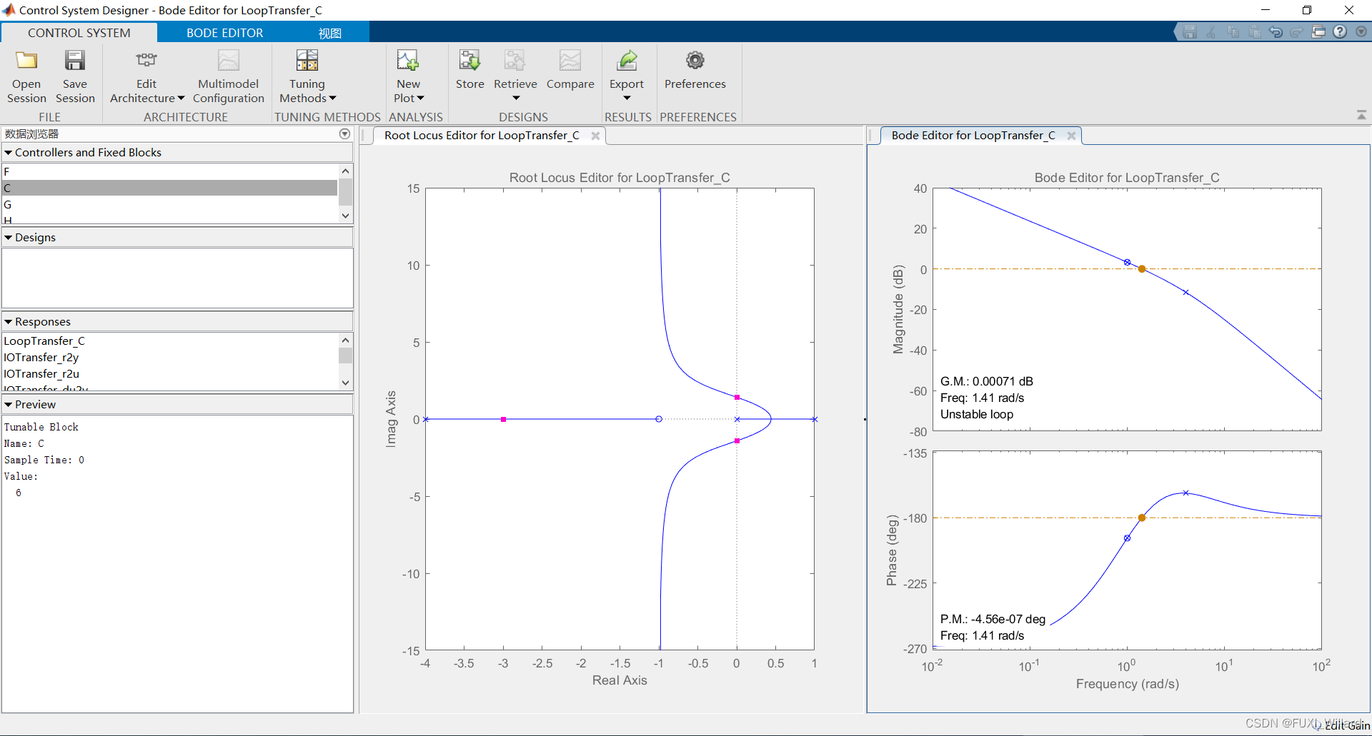Screen dimensions: 1372x736
Task: Open Preferences gear
Action: click(695, 61)
